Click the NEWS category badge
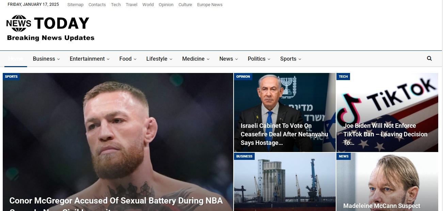Image resolution: width=443 pixels, height=211 pixels. click(344, 156)
